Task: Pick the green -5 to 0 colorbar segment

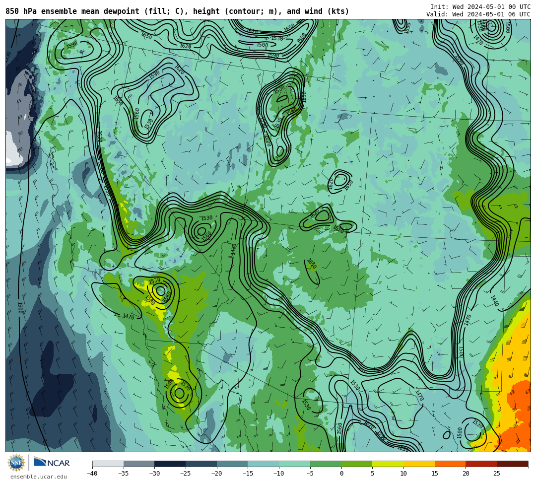Action: (x=326, y=464)
